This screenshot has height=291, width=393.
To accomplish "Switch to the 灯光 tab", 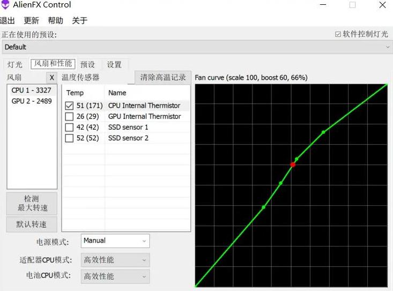I will (x=15, y=65).
